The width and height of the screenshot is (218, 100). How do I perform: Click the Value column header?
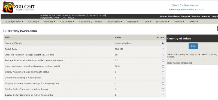(x=118, y=37)
